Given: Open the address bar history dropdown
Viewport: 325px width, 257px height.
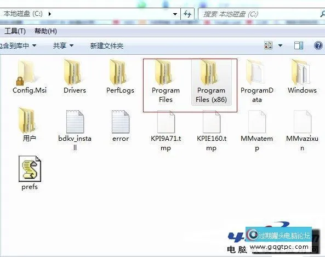Looking at the screenshot, I should coord(175,14).
